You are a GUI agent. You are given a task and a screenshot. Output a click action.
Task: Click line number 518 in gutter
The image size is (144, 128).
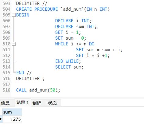(6, 90)
